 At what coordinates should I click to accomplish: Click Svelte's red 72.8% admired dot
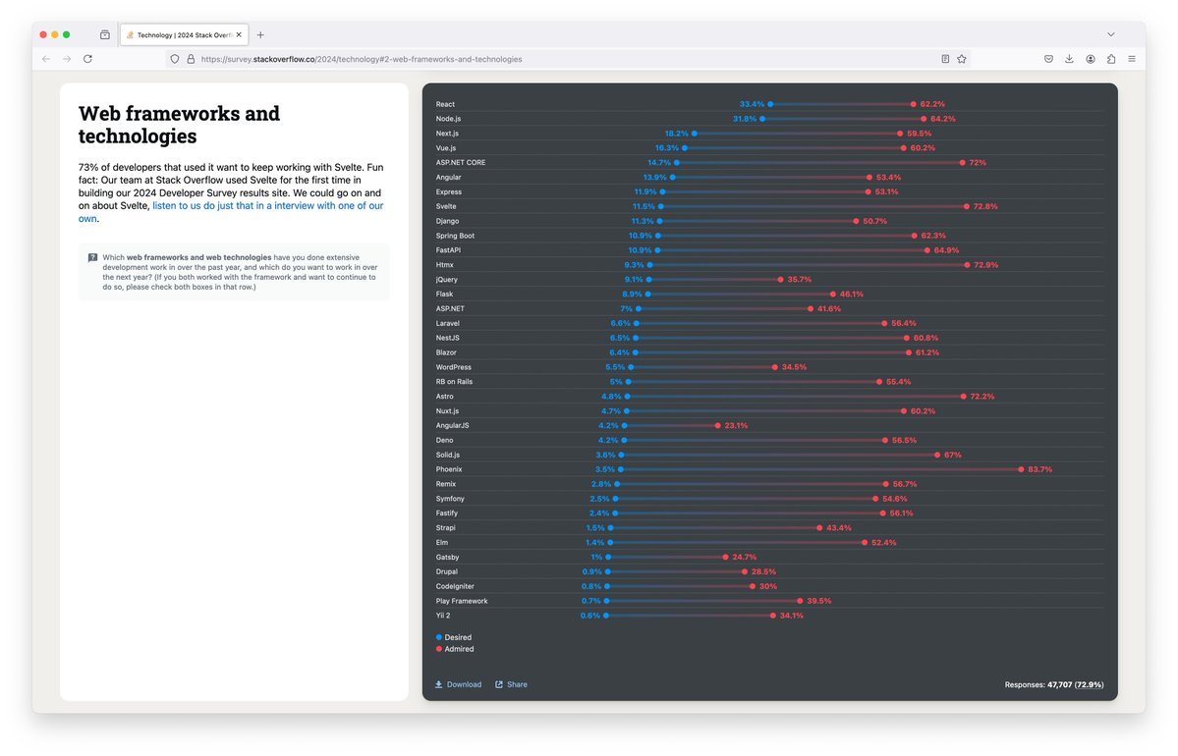tap(967, 206)
